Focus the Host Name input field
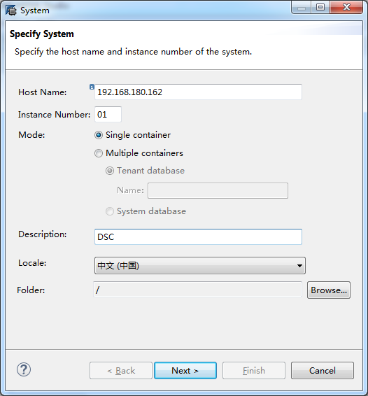 click(198, 92)
